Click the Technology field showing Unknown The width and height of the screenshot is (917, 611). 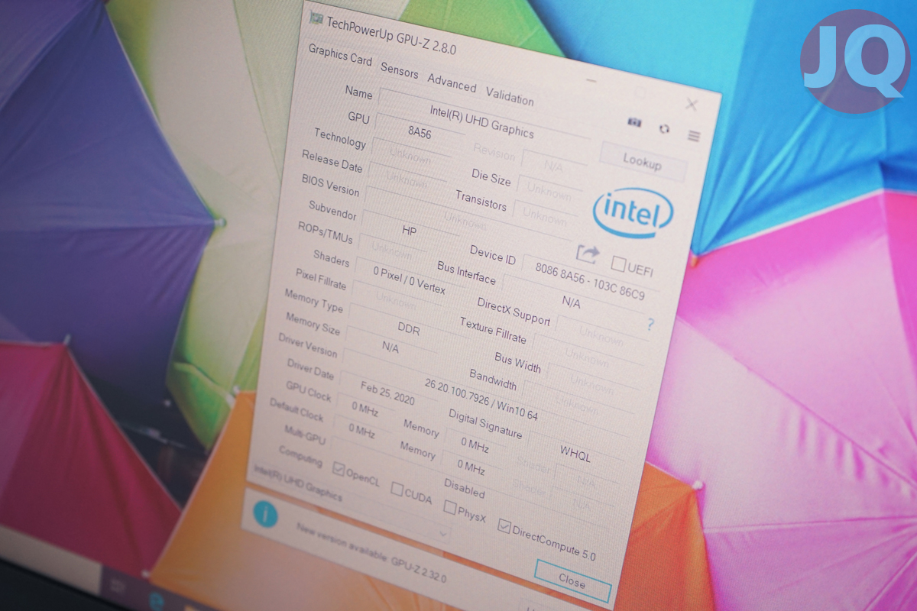tap(410, 157)
